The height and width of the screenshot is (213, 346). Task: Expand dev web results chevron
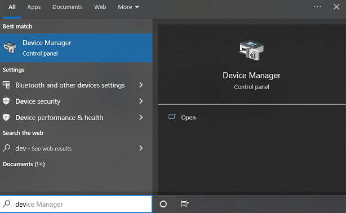141,148
